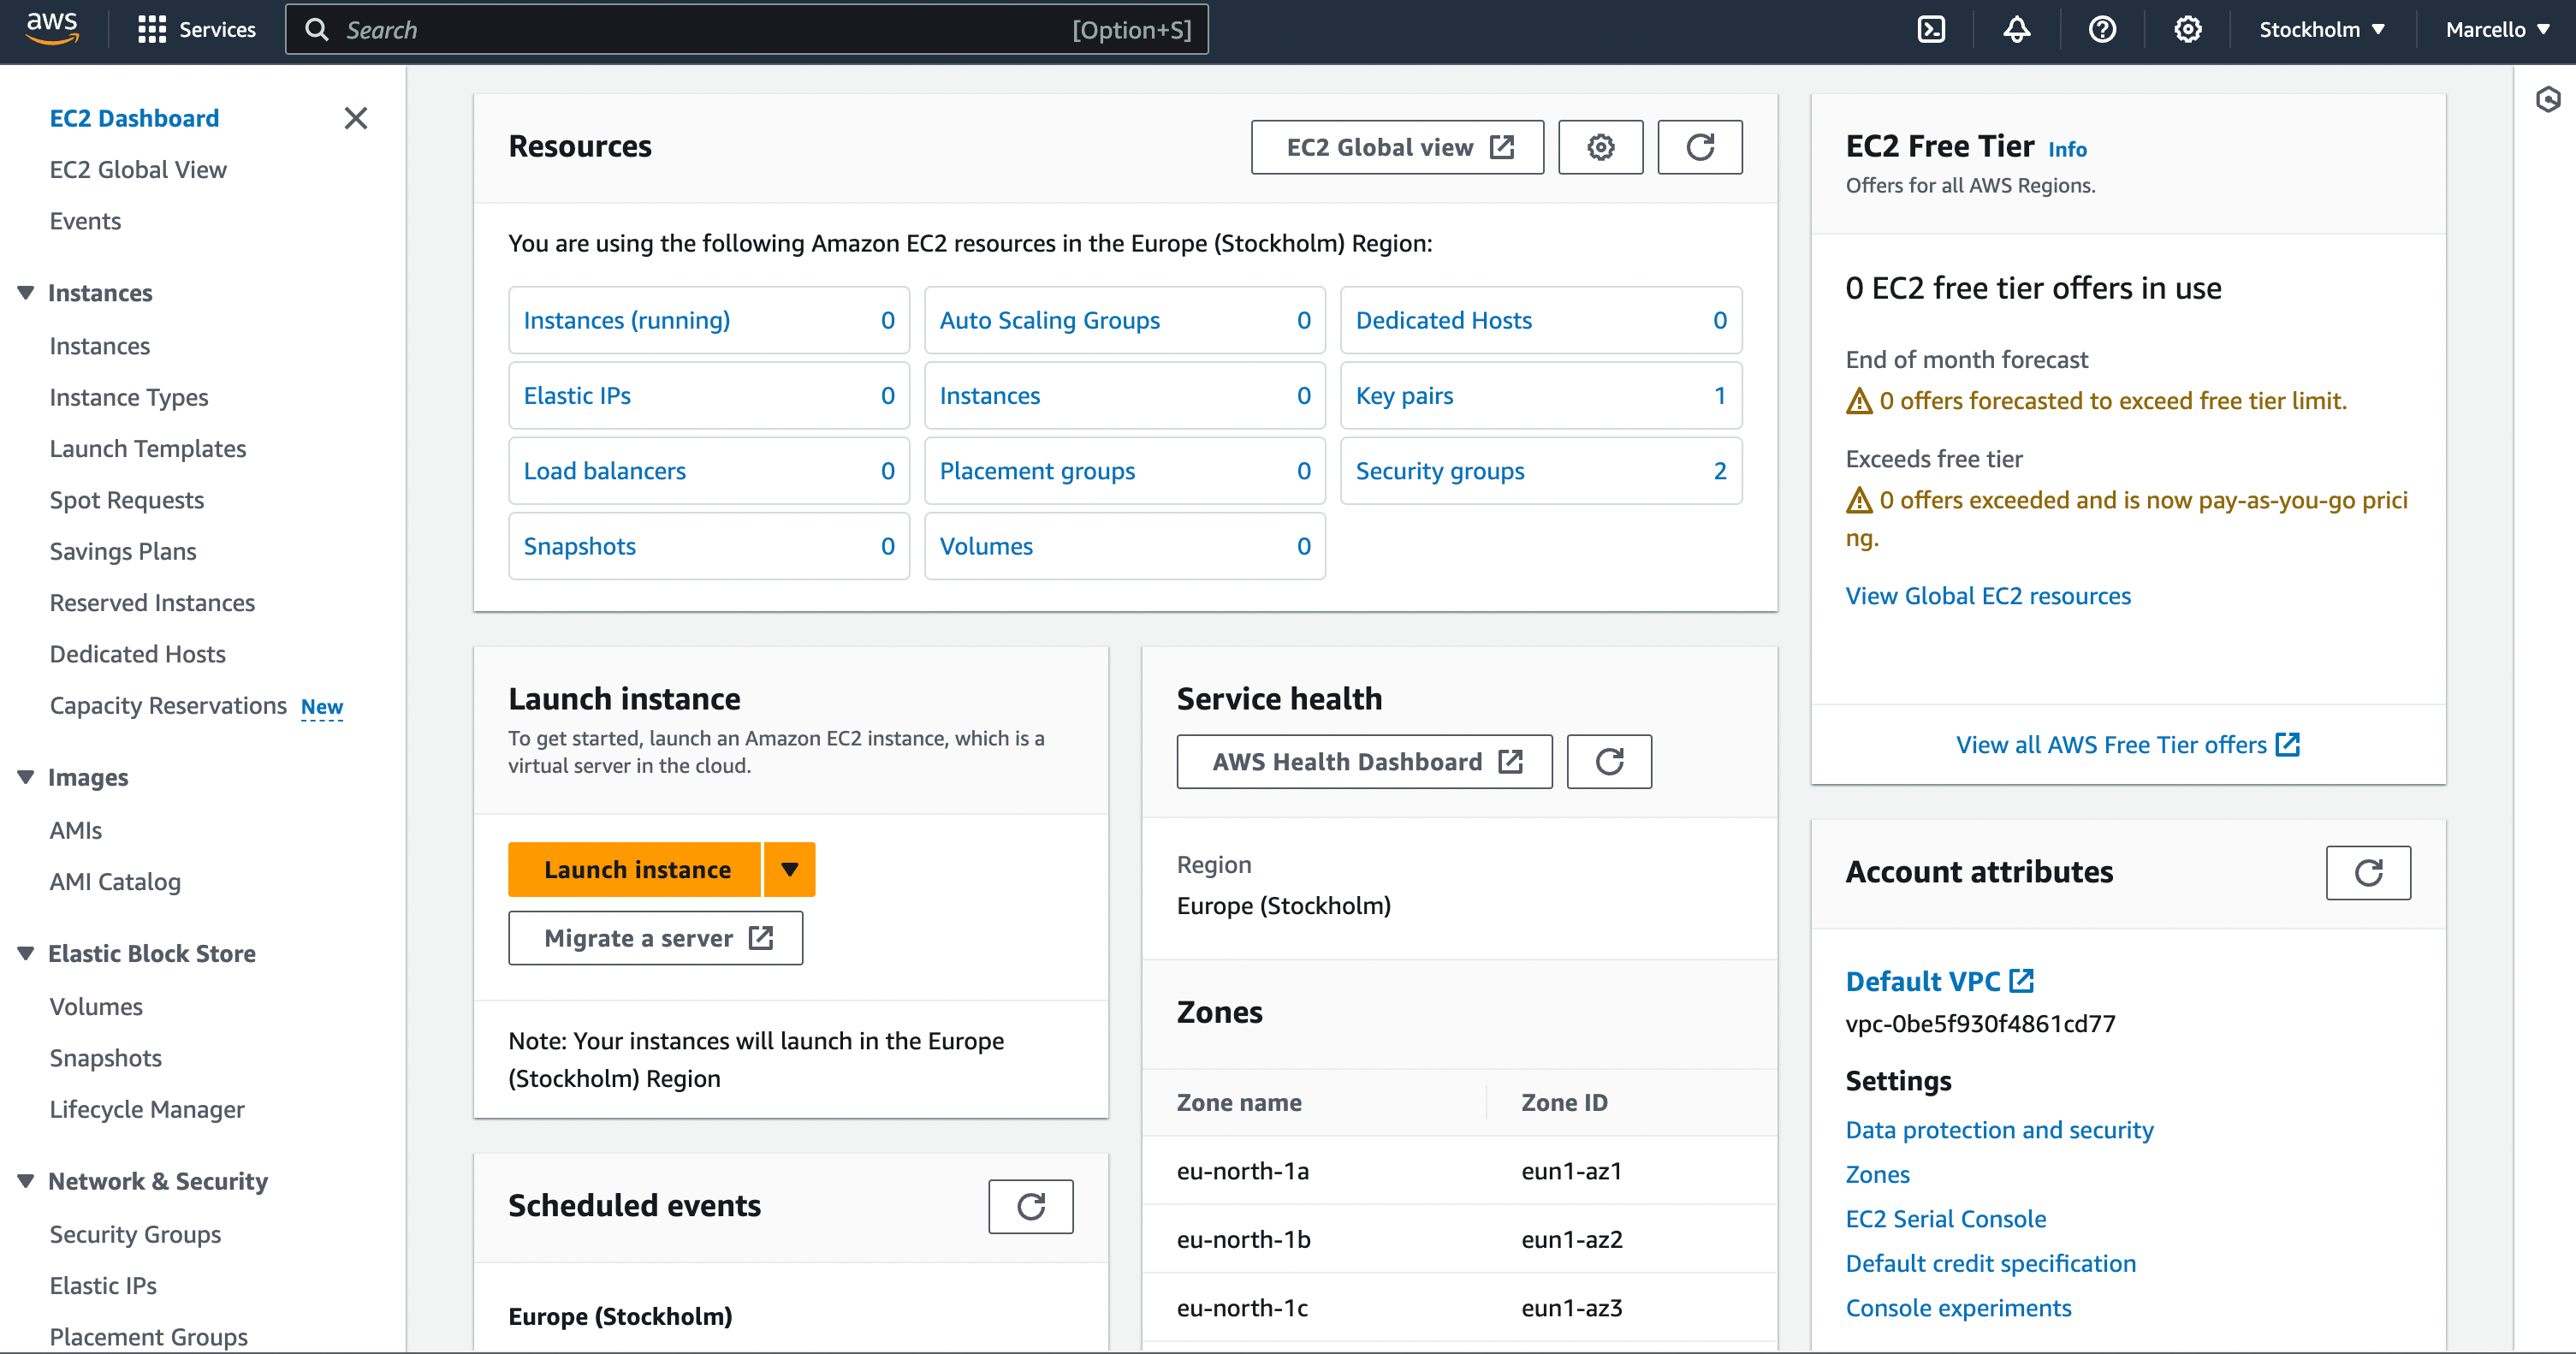
Task: Open Zones link under Settings
Action: point(1877,1175)
